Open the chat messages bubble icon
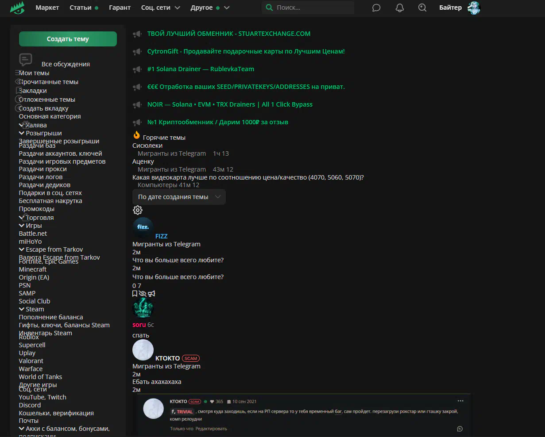The image size is (545, 437). tap(376, 8)
